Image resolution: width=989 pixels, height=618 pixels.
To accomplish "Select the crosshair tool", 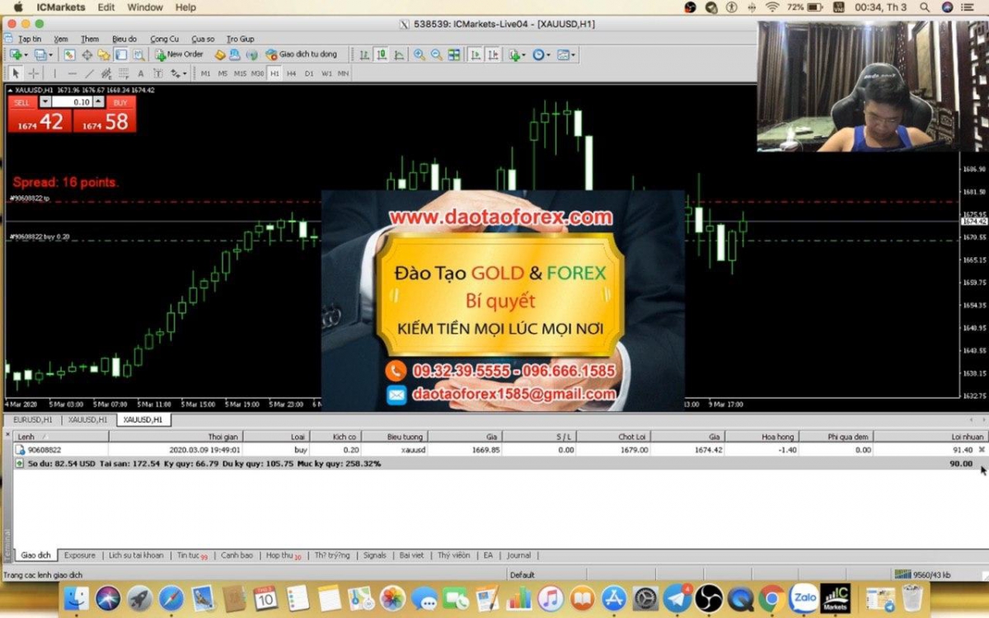I will (33, 73).
